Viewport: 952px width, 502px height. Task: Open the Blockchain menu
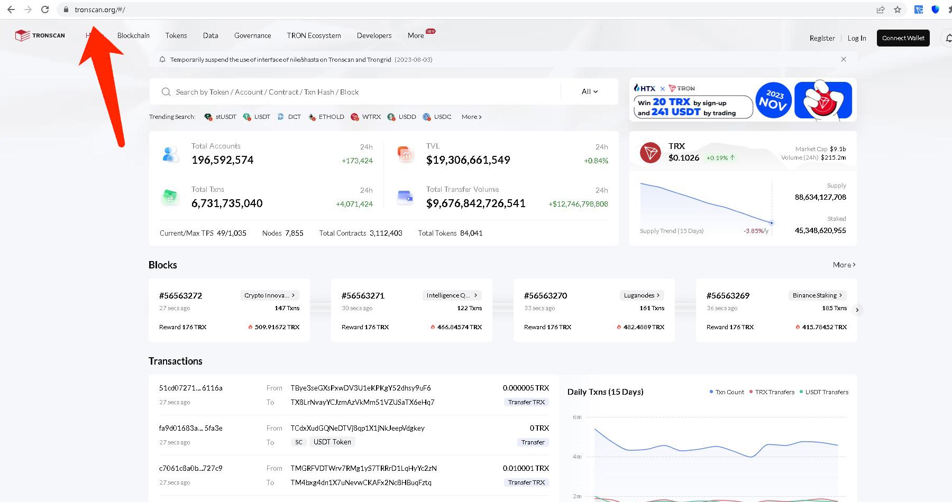click(x=133, y=35)
